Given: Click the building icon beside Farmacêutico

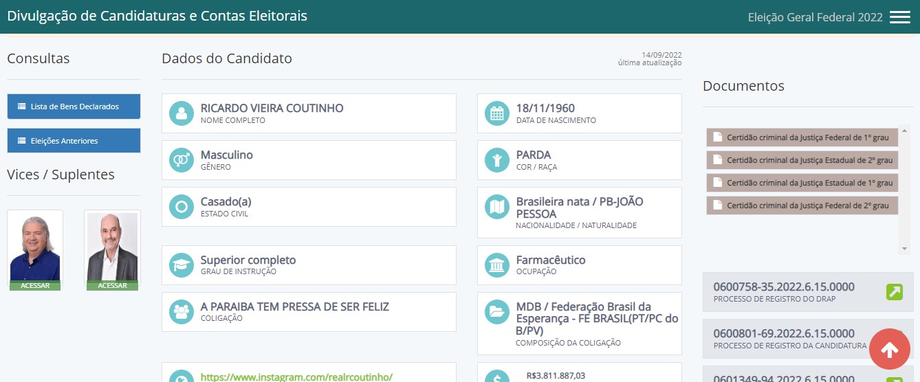Looking at the screenshot, I should 497,265.
